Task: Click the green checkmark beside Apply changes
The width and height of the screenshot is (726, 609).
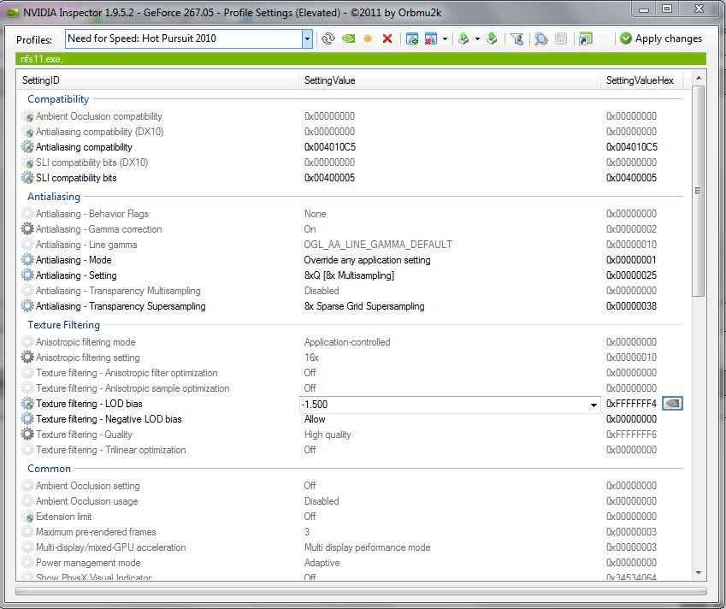Action: tap(626, 38)
